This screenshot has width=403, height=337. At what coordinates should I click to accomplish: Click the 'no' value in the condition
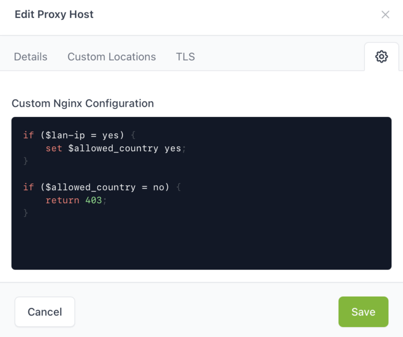click(x=159, y=187)
